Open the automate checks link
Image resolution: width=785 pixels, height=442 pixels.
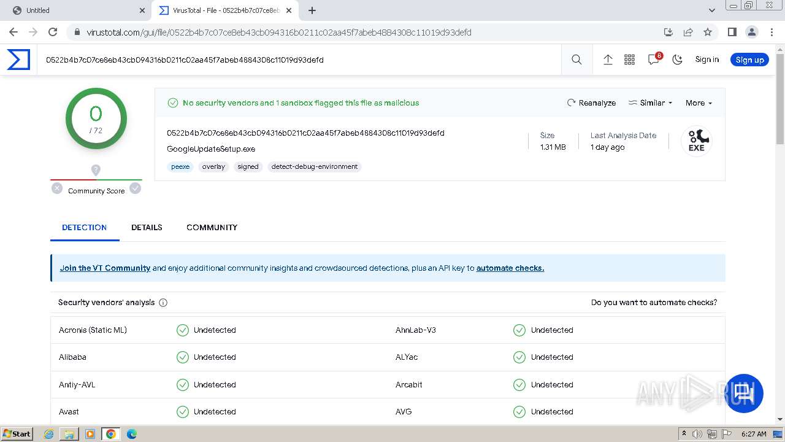(510, 268)
